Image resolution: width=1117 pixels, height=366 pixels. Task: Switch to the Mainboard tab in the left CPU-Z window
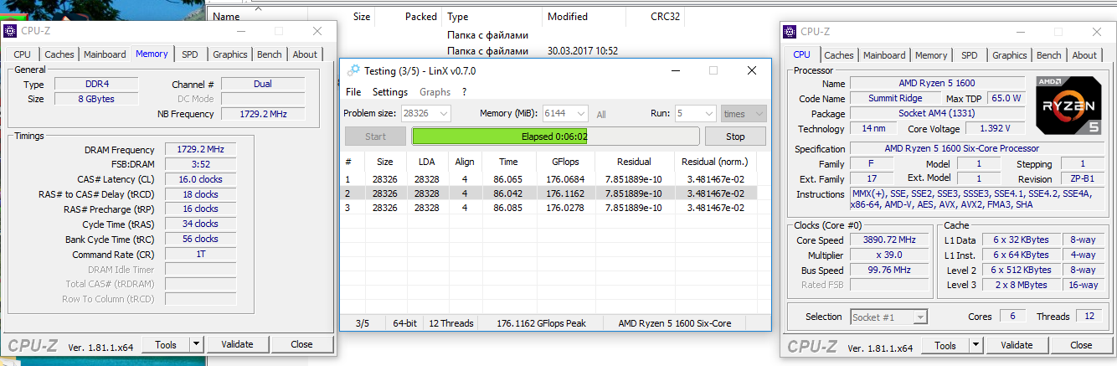coord(105,54)
